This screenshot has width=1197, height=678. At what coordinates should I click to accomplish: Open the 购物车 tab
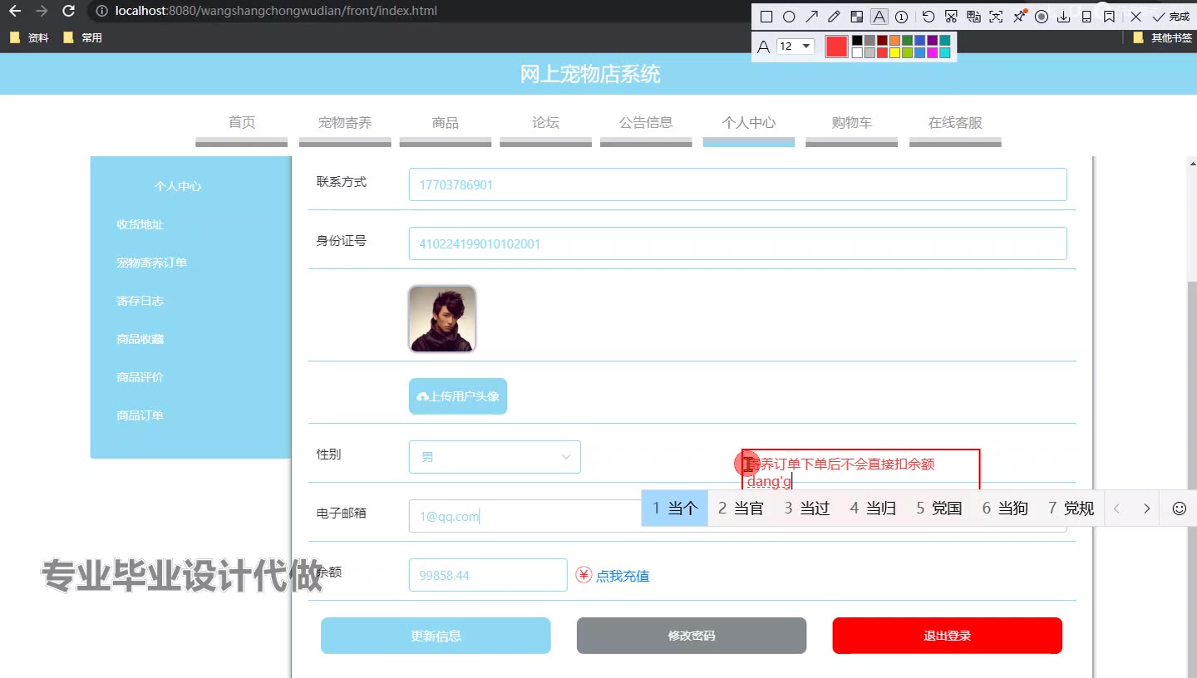[x=852, y=122]
